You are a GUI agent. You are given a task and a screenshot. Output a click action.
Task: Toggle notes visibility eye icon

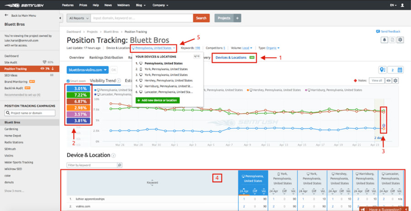[389, 80]
